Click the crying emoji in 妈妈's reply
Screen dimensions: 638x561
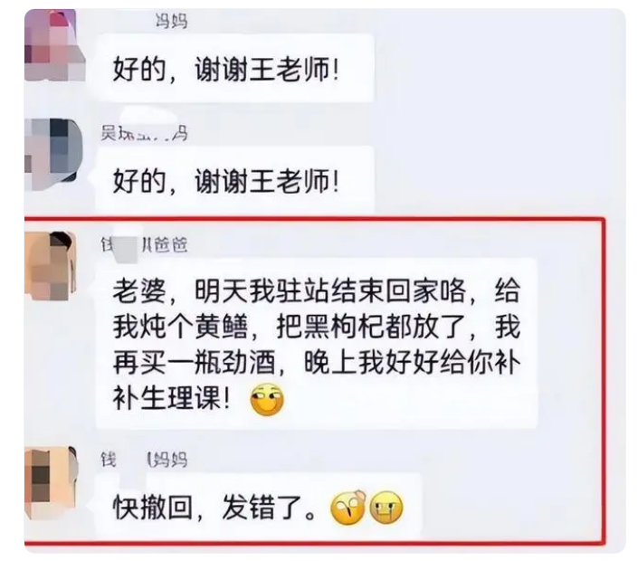pyautogui.click(x=386, y=508)
